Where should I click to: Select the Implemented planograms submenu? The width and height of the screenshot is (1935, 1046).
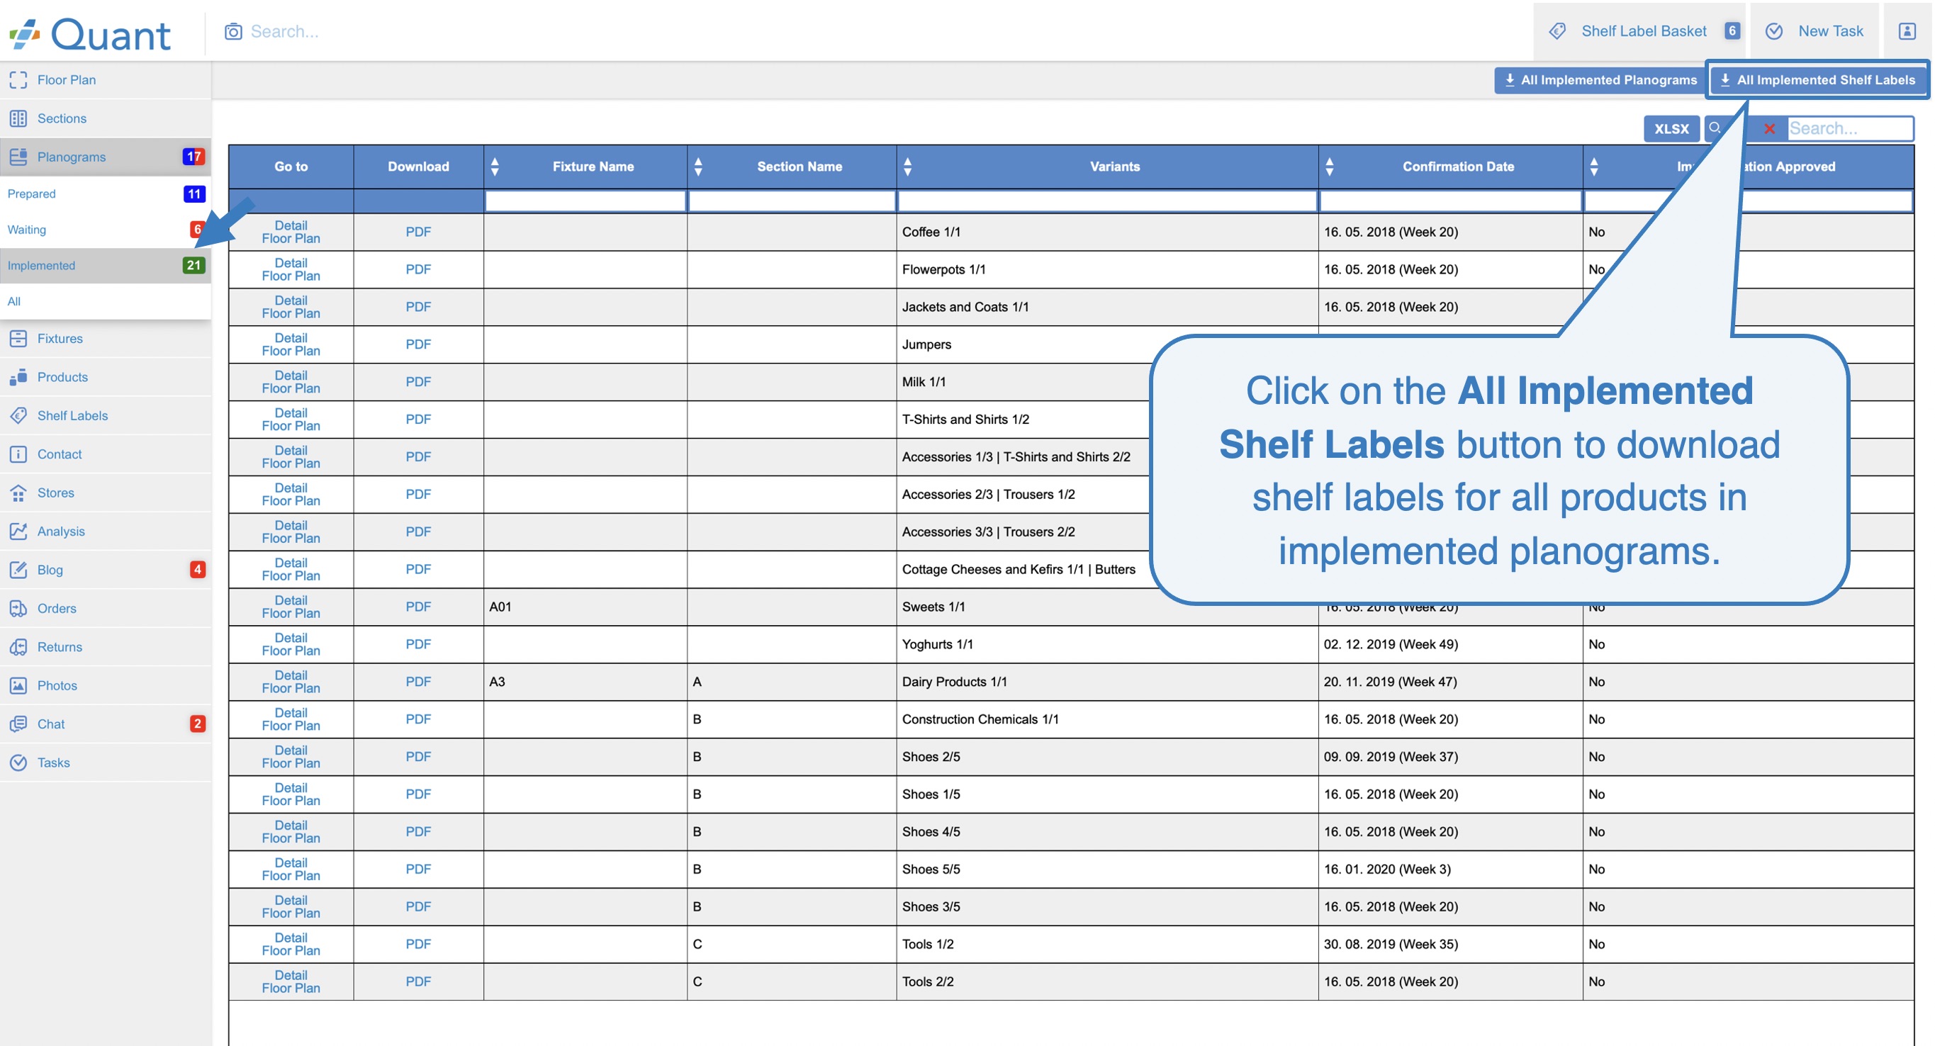105,265
